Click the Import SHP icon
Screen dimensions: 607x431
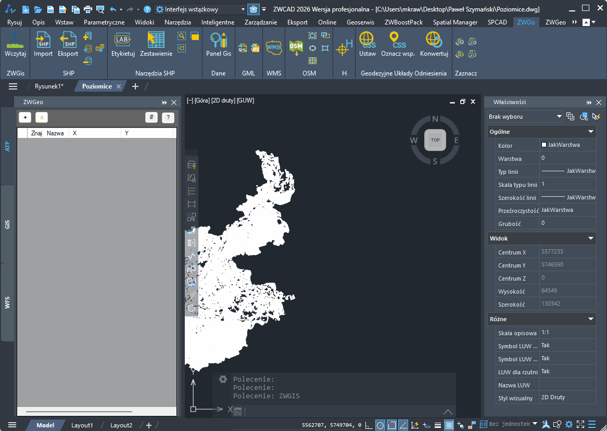point(43,41)
